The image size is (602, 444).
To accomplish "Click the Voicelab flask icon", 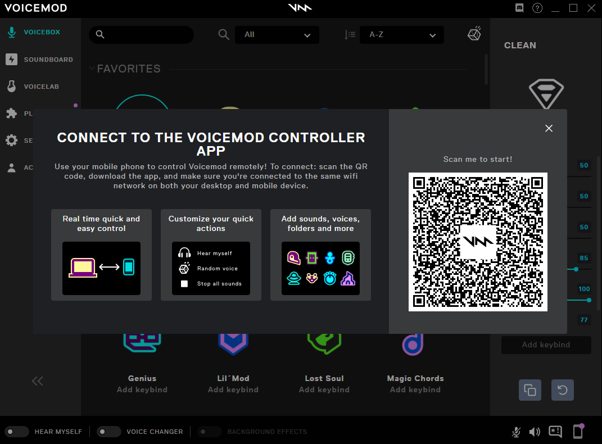I will [x=11, y=87].
